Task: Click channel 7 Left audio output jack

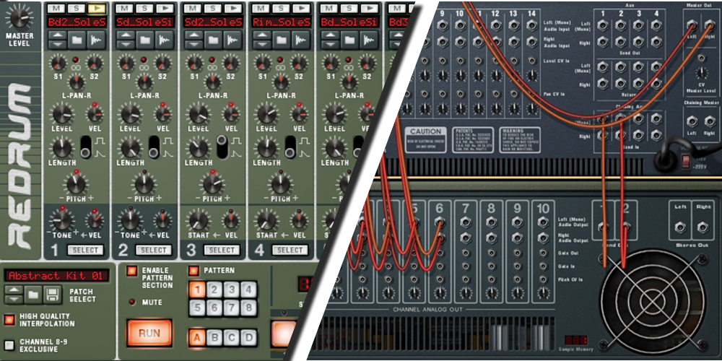Action: 466,223
